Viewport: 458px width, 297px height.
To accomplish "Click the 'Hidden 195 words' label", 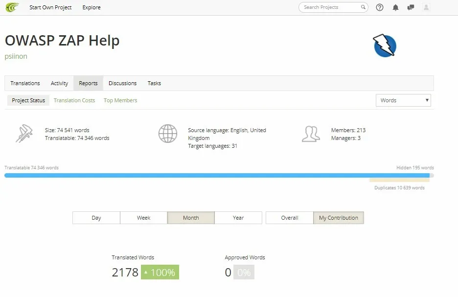I will pyautogui.click(x=415, y=168).
